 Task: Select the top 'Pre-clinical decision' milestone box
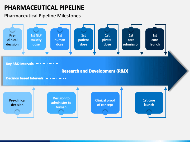pos(12,39)
